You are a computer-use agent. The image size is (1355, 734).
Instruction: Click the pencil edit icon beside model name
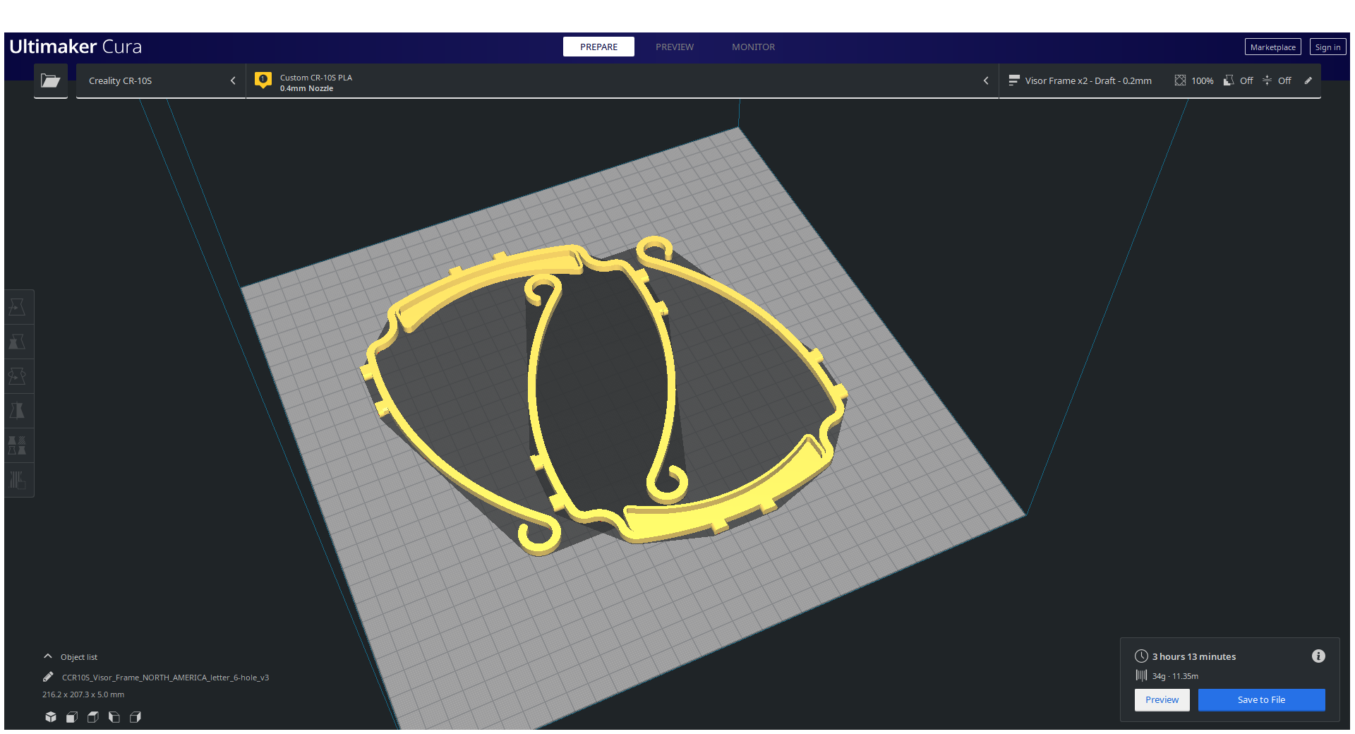pos(48,677)
